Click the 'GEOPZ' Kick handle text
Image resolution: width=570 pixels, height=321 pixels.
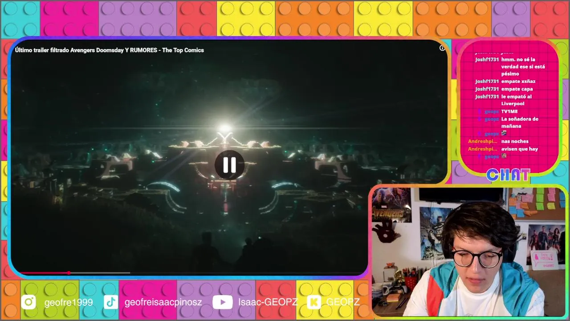[x=343, y=302]
